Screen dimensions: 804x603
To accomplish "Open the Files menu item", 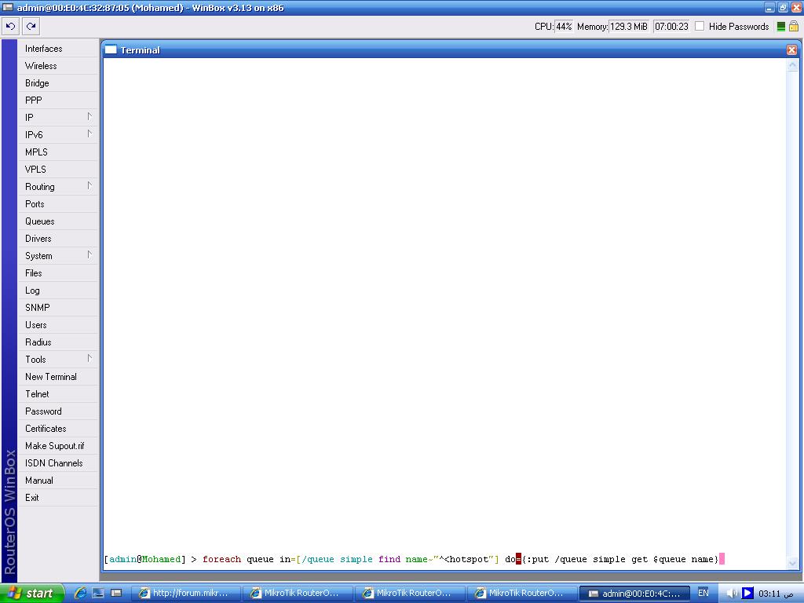I will [58, 273].
